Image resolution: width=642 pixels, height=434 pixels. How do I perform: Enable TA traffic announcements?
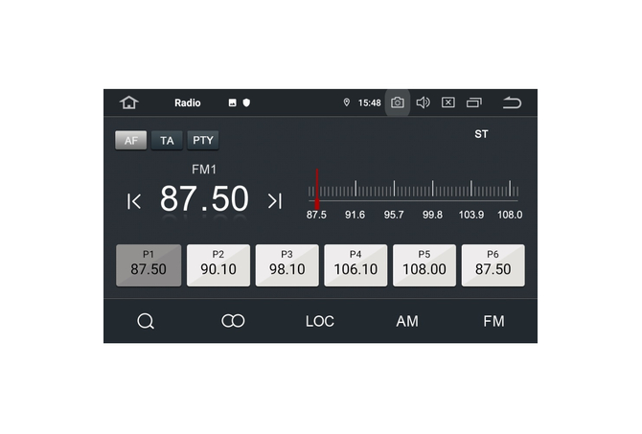(167, 140)
